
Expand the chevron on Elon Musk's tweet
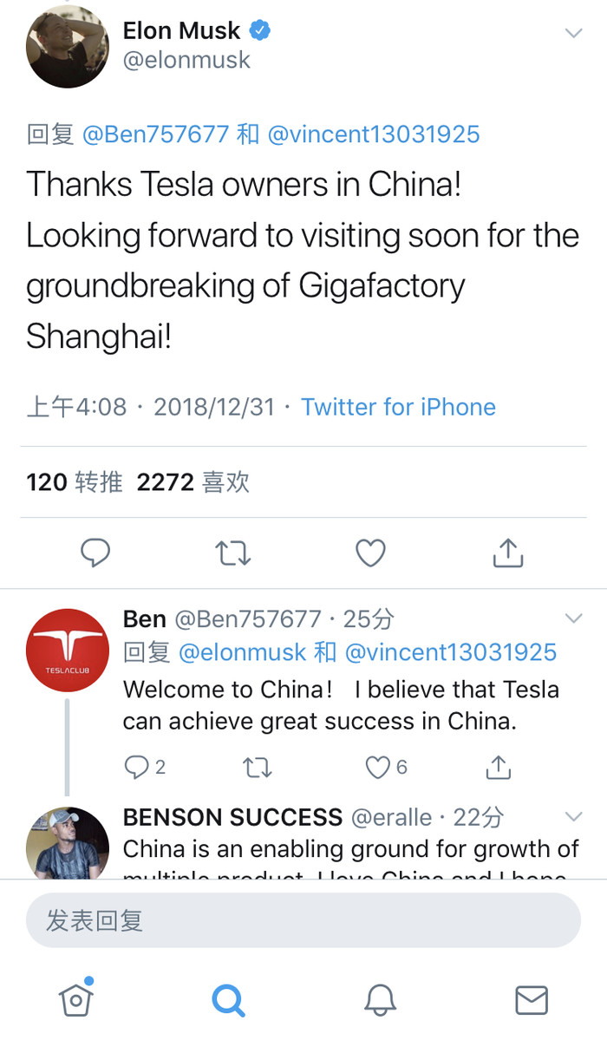(573, 32)
